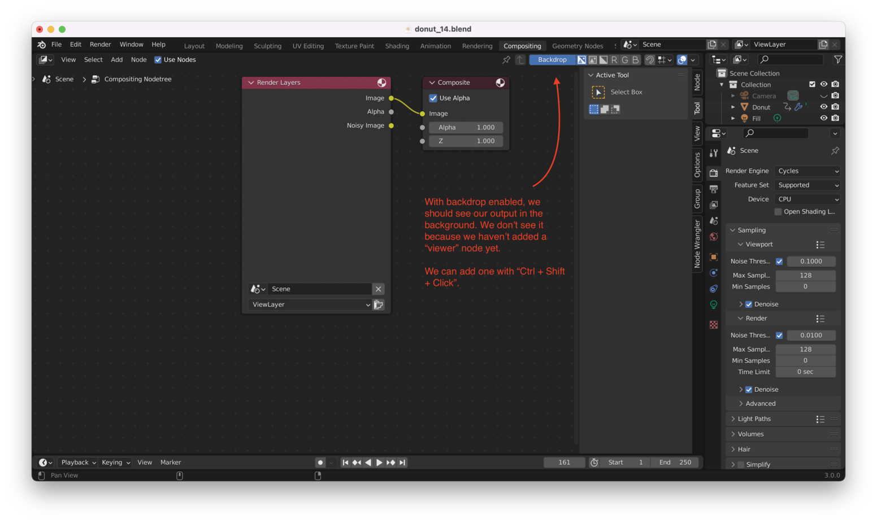This screenshot has width=877, height=523.
Task: Click the pin icon in node editor header
Action: point(506,60)
